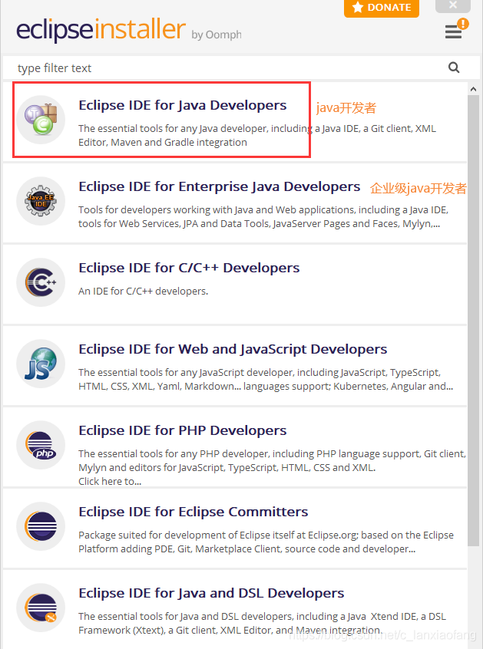Click the scrollbar up arrow

click(x=474, y=89)
